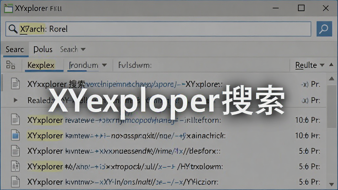The height and width of the screenshot is (190, 338).
Task: Click the blue search button
Action: pos(324,29)
